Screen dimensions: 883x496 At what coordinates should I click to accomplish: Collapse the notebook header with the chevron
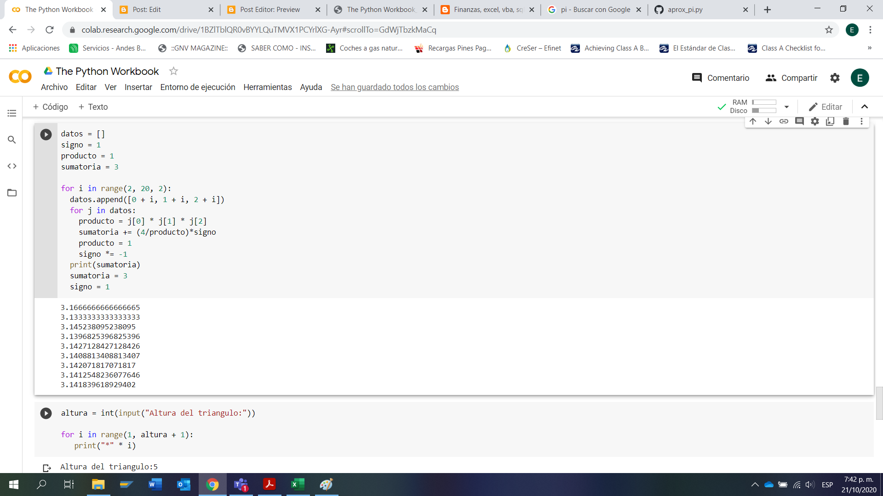(x=865, y=107)
